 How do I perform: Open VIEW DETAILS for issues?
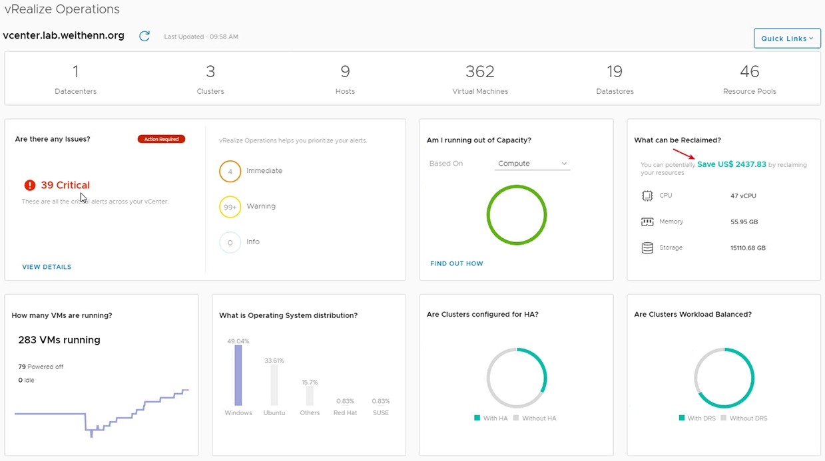47,267
